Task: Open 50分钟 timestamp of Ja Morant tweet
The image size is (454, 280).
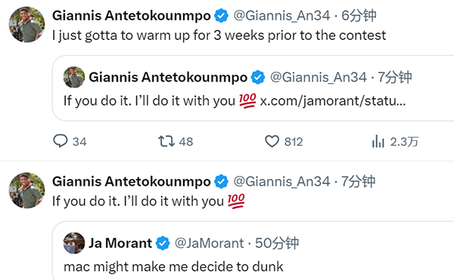Action: tap(276, 243)
